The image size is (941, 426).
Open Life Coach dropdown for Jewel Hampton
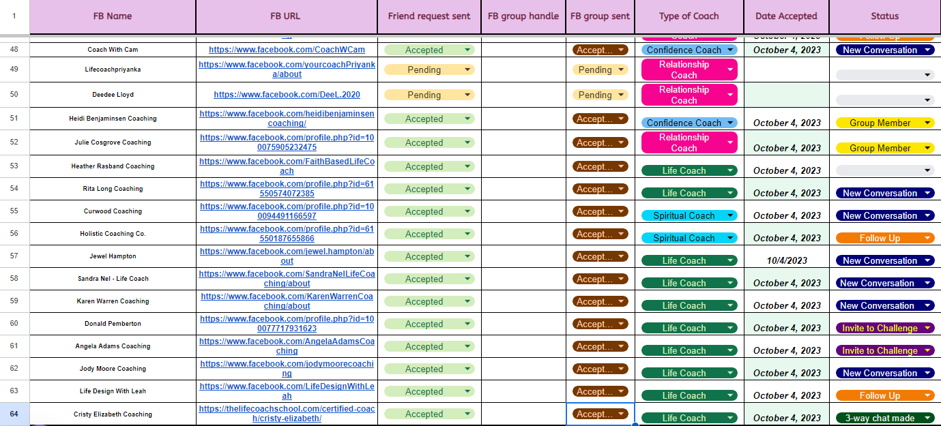click(689, 260)
